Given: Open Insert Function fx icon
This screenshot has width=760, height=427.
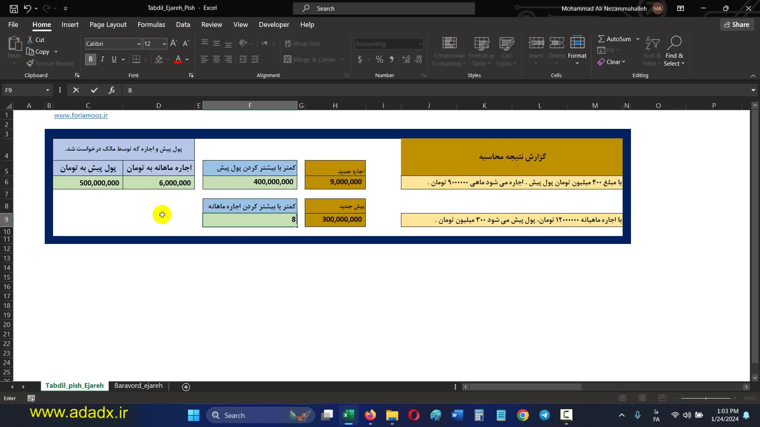Looking at the screenshot, I should (x=112, y=90).
